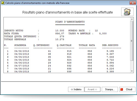This screenshot has width=137, height=101.
Task: Click the RATA FISSA value 856,07
Action: click(60, 33)
